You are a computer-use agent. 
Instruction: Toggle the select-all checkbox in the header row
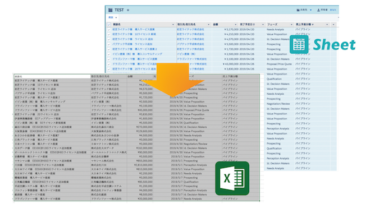pyautogui.click(x=109, y=25)
